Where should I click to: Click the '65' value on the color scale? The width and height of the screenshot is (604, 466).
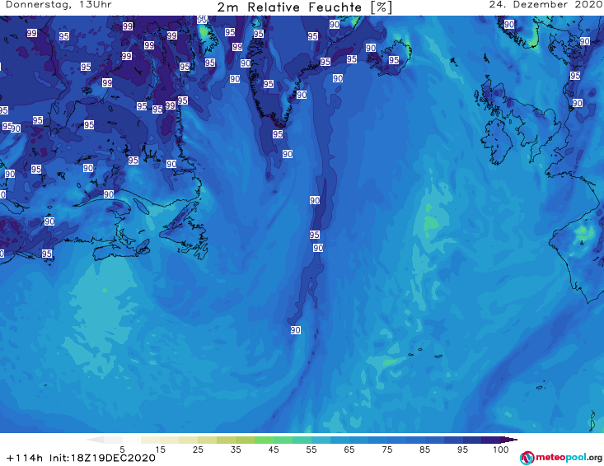349,450
